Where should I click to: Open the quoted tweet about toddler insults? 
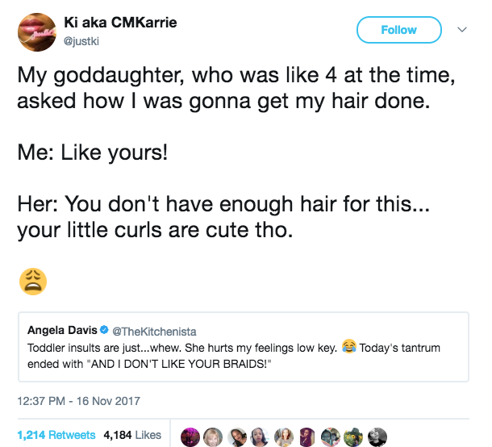point(242,355)
